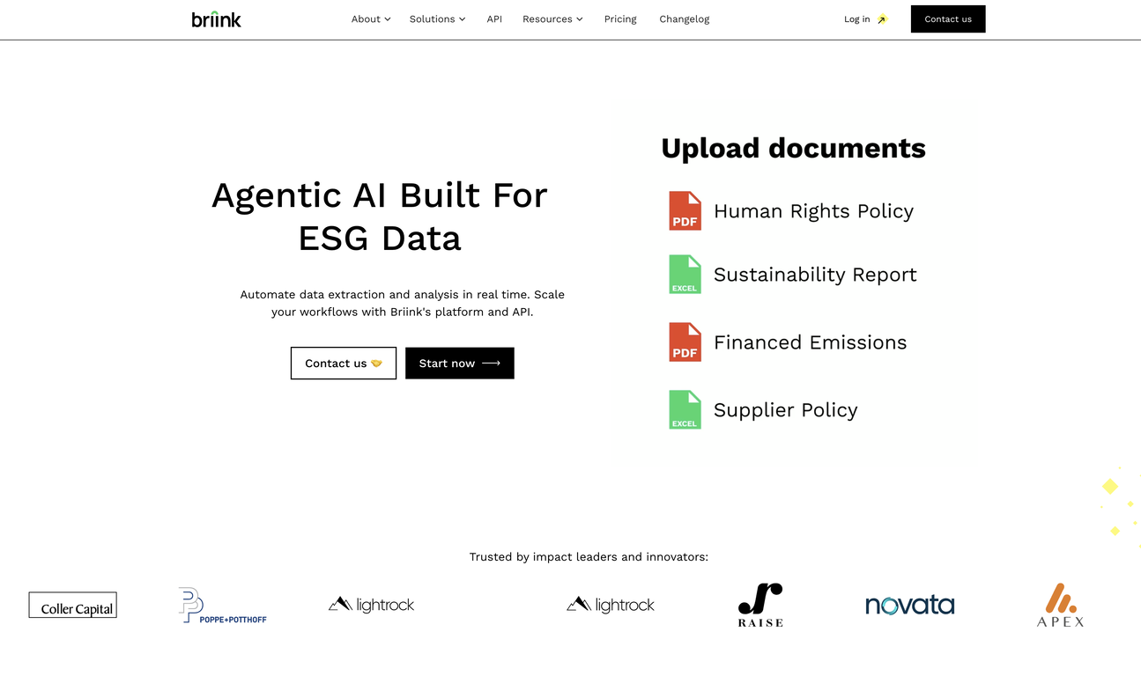Expand the Solutions dropdown menu
The image size is (1141, 676).
(437, 19)
